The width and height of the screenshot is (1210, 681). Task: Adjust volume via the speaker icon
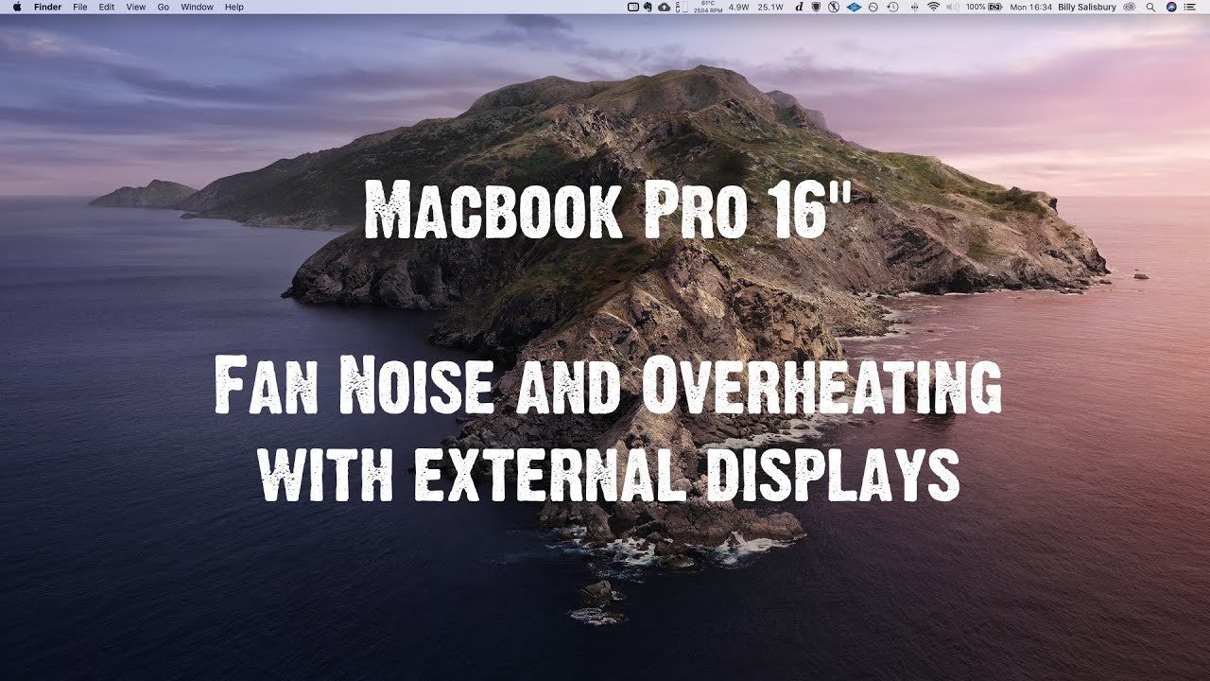click(x=952, y=8)
